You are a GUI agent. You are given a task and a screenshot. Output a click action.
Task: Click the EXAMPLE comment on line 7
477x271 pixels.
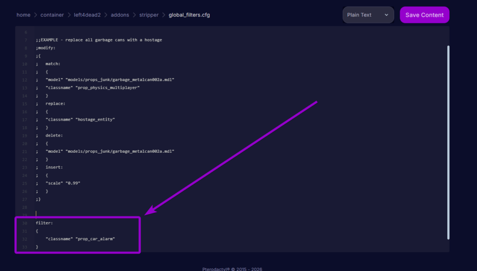pyautogui.click(x=99, y=40)
